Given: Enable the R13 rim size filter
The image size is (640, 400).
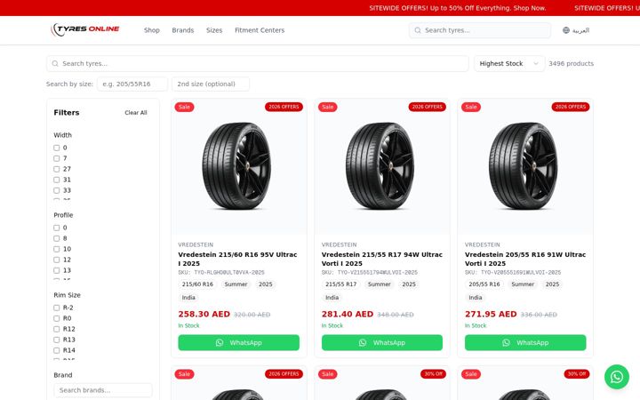Looking at the screenshot, I should (57, 340).
